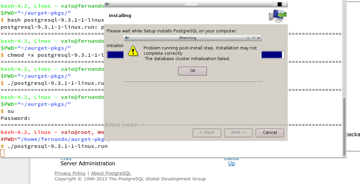The width and height of the screenshot is (360, 184).
Task: Click the 'Problem running post-install step' message
Action: point(200,51)
